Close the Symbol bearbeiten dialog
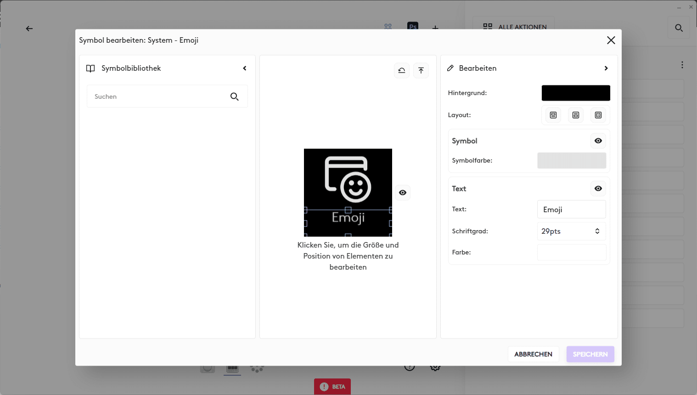This screenshot has width=697, height=395. tap(611, 40)
